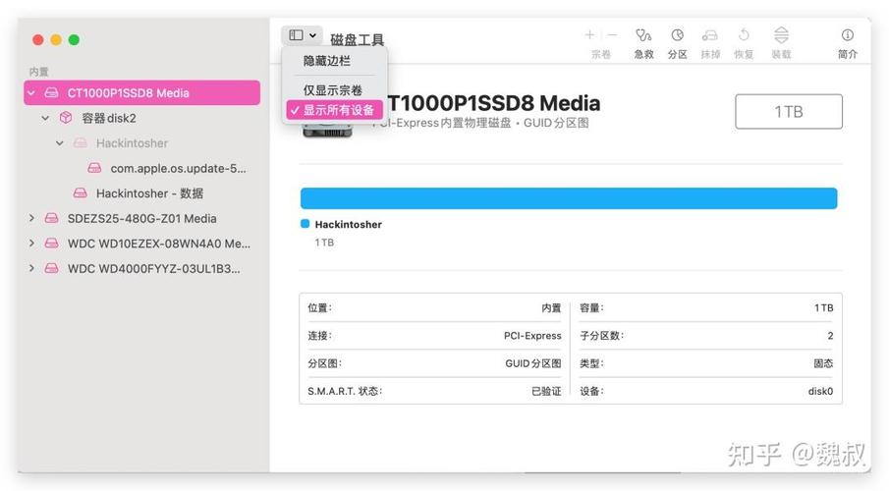The width and height of the screenshot is (889, 491).
Task: Select Hackintosher - 数据 volume
Action: coord(141,193)
